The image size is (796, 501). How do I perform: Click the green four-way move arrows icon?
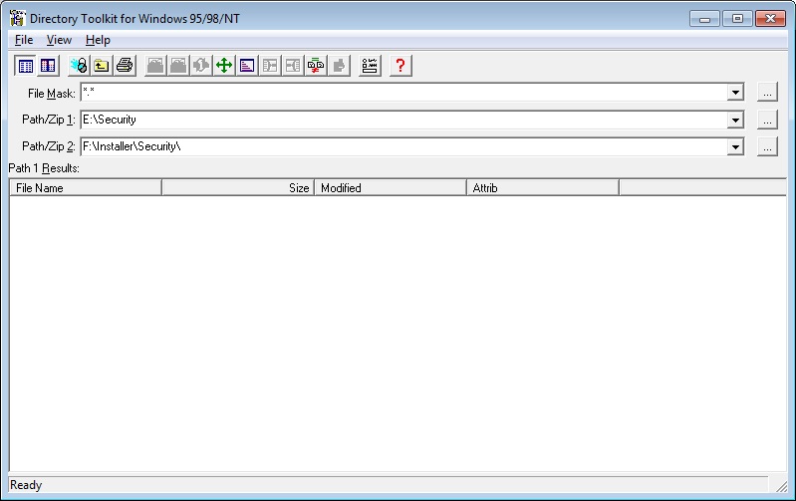[x=224, y=66]
